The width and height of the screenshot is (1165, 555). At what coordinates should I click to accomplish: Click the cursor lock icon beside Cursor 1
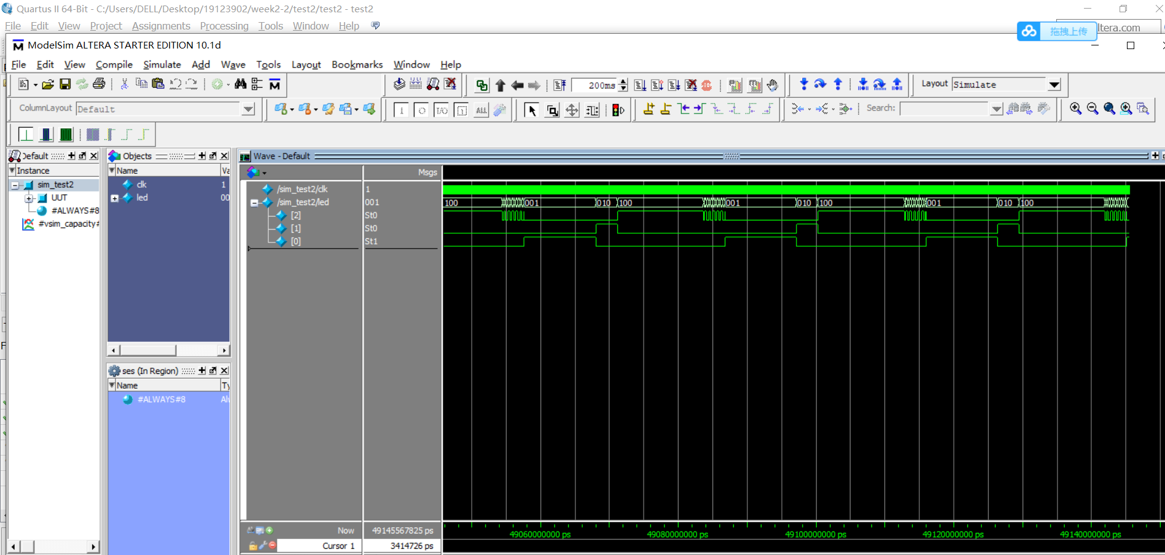(x=253, y=545)
